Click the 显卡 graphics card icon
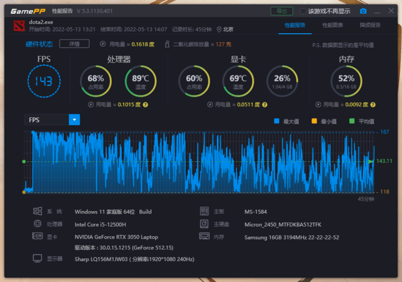Viewport: 402px width, 282px height. tap(36, 236)
